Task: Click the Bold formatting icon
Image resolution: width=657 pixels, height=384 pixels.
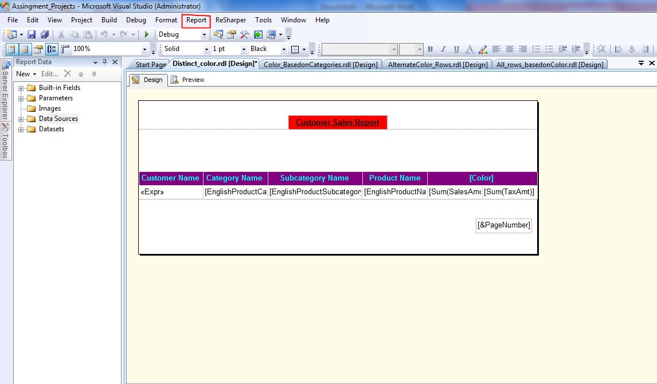Action: coord(430,49)
